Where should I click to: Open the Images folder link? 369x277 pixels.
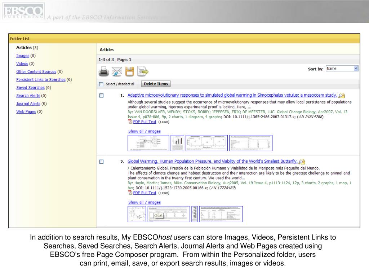pyautogui.click(x=23, y=56)
